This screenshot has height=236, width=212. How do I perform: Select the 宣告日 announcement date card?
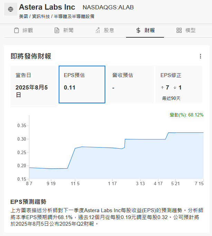[34, 86]
